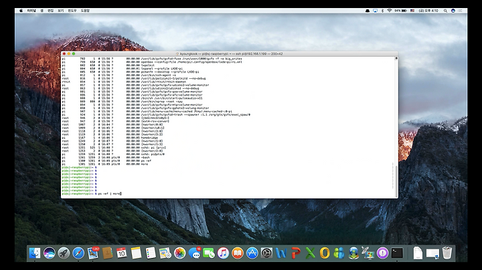The width and height of the screenshot is (482, 270).
Task: Launch Microsoft PowerPoint from Dock
Action: pos(296,253)
